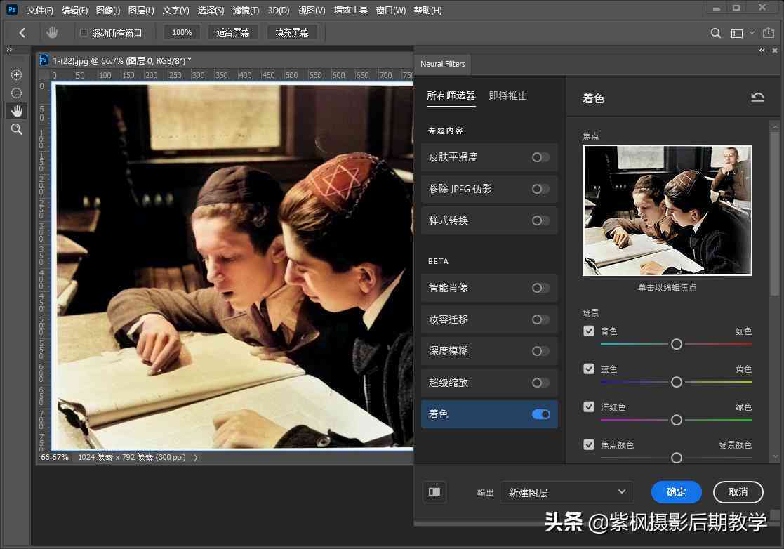The image size is (784, 549).
Task: Collapse the right panel double arrows
Action: point(762,50)
